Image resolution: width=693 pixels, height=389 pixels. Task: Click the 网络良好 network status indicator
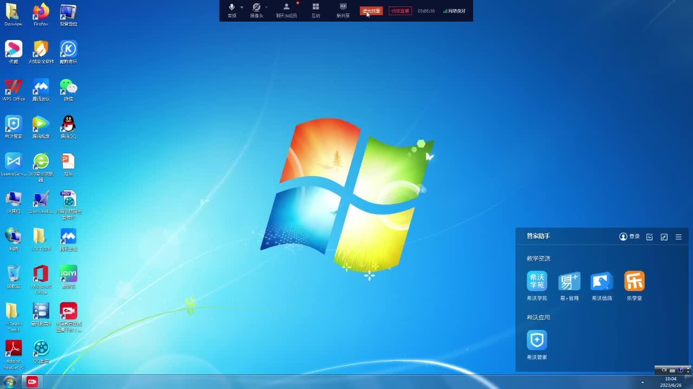point(454,11)
